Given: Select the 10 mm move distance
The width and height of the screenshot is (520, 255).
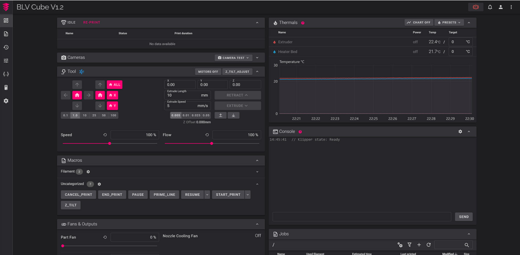Looking at the screenshot, I should click(85, 116).
